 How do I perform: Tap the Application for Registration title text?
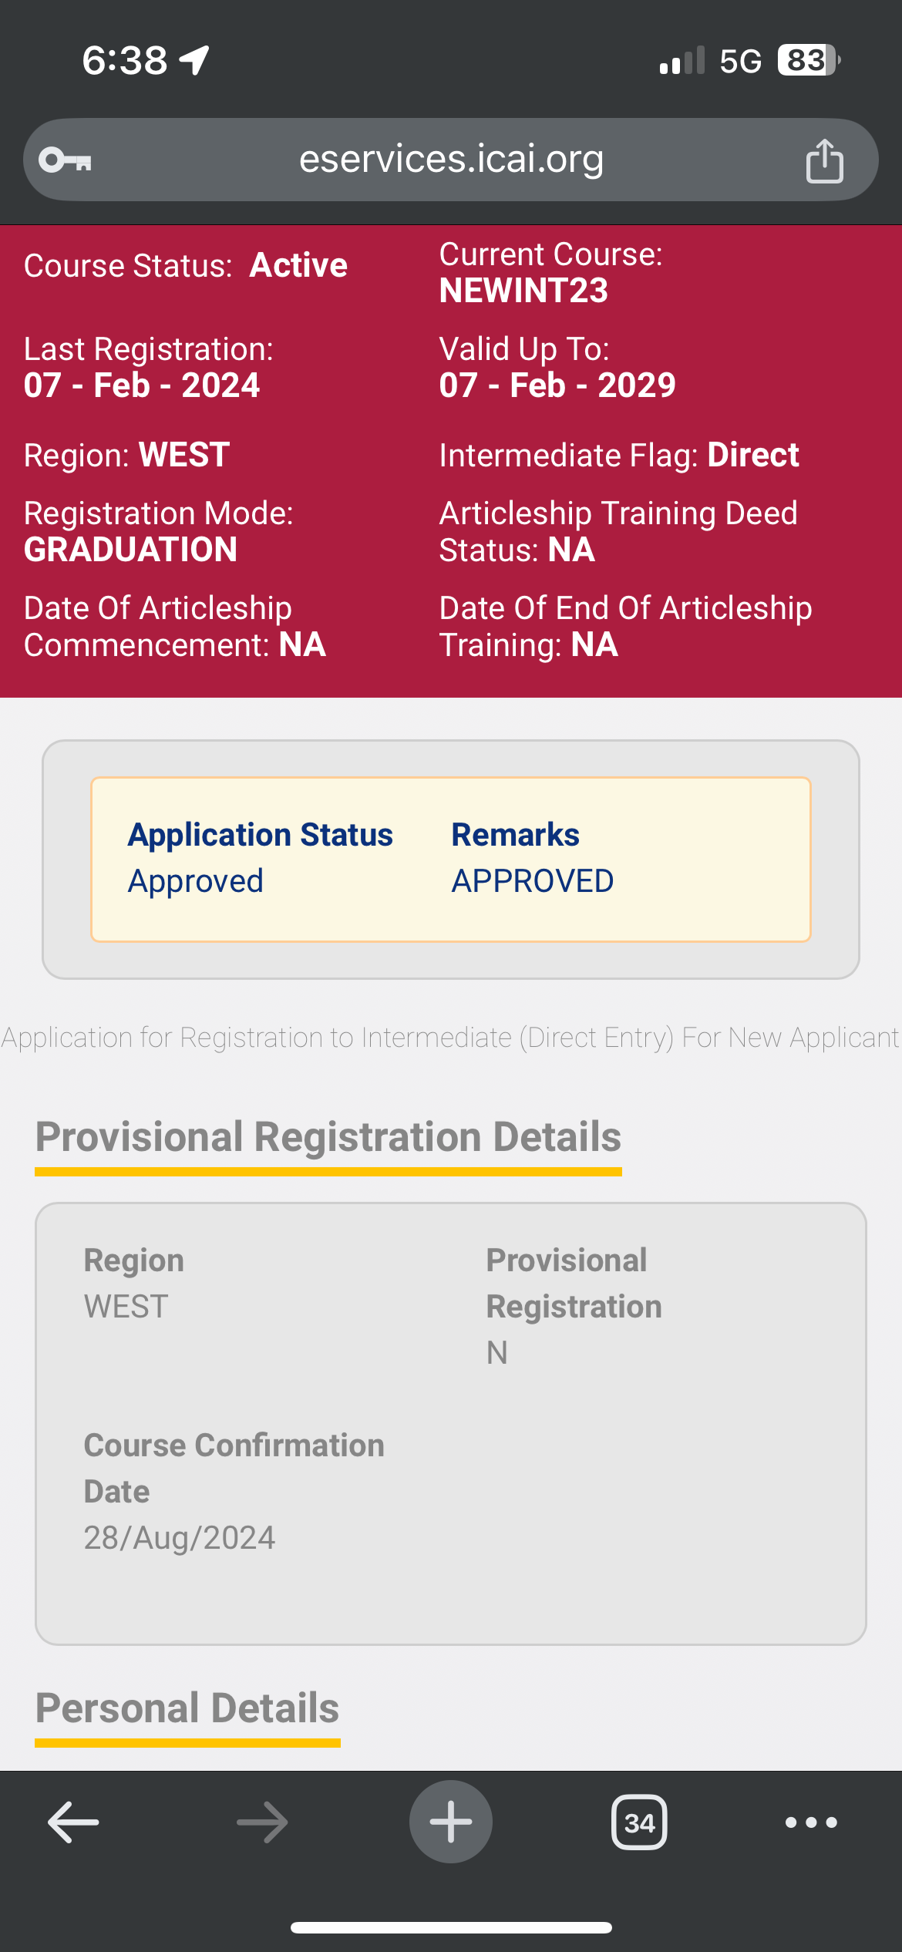[451, 1038]
